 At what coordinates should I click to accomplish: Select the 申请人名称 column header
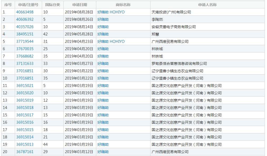[208, 4]
